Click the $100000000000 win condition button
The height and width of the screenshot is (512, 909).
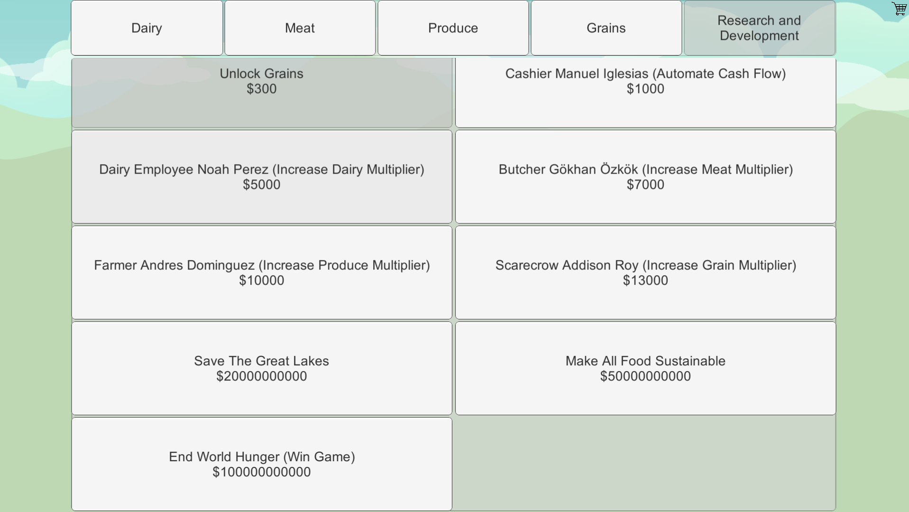(x=261, y=464)
